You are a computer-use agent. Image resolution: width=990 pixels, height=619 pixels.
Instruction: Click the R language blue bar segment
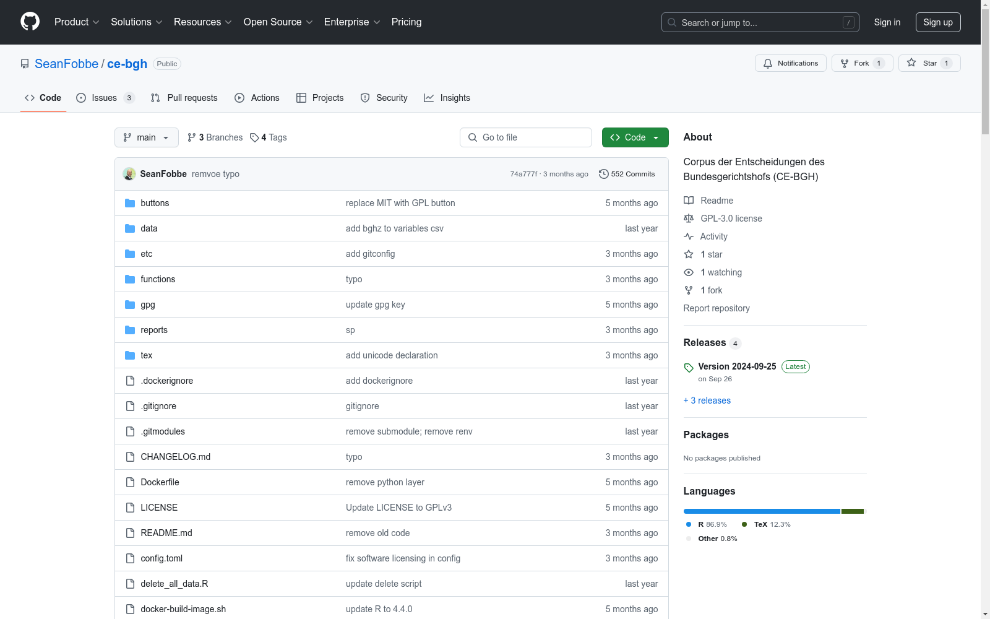pyautogui.click(x=762, y=511)
